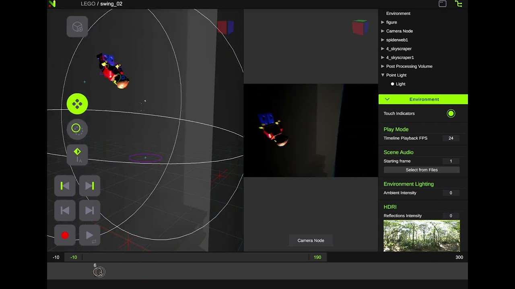
Task: Click the orientation cube in camera view
Action: [360, 27]
